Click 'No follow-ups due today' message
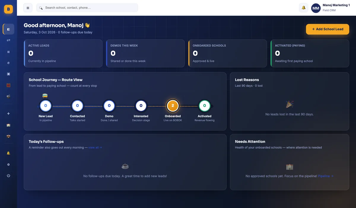The image size is (356, 208). point(125,176)
